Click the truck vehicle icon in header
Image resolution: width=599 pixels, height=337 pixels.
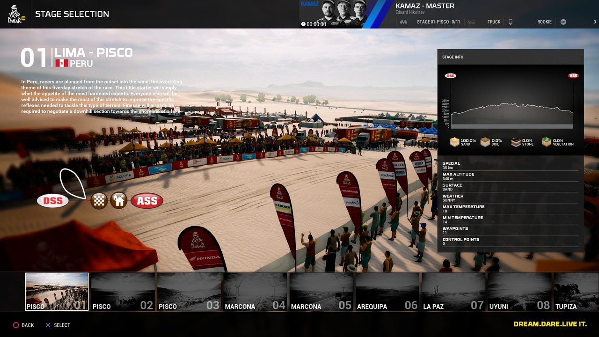[471, 22]
